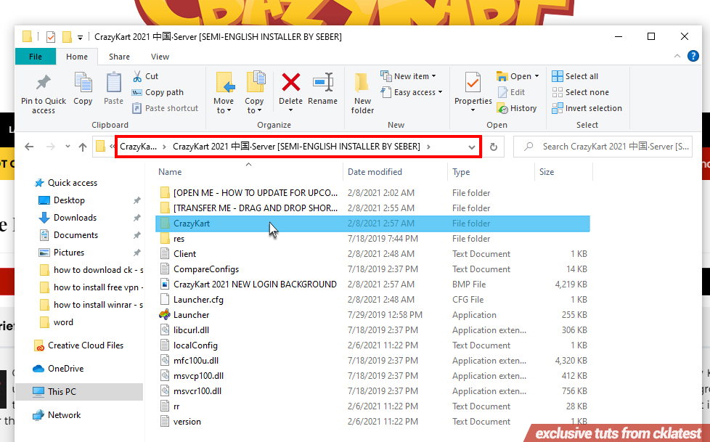Image resolution: width=710 pixels, height=442 pixels.
Task: Click Select none in the ribbon
Action: (581, 92)
